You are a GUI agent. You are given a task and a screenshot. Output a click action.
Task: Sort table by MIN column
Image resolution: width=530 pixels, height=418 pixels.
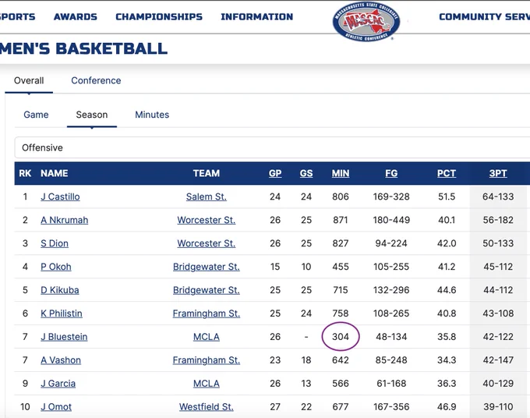[341, 173]
